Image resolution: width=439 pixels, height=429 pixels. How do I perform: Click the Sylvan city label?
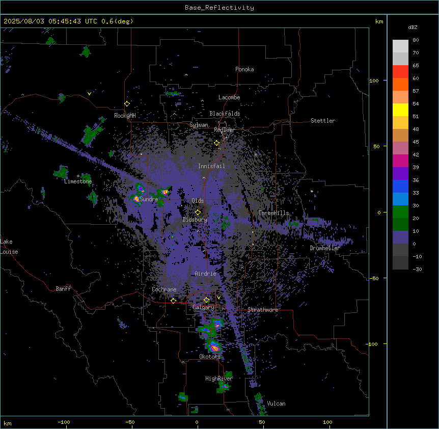pyautogui.click(x=199, y=125)
